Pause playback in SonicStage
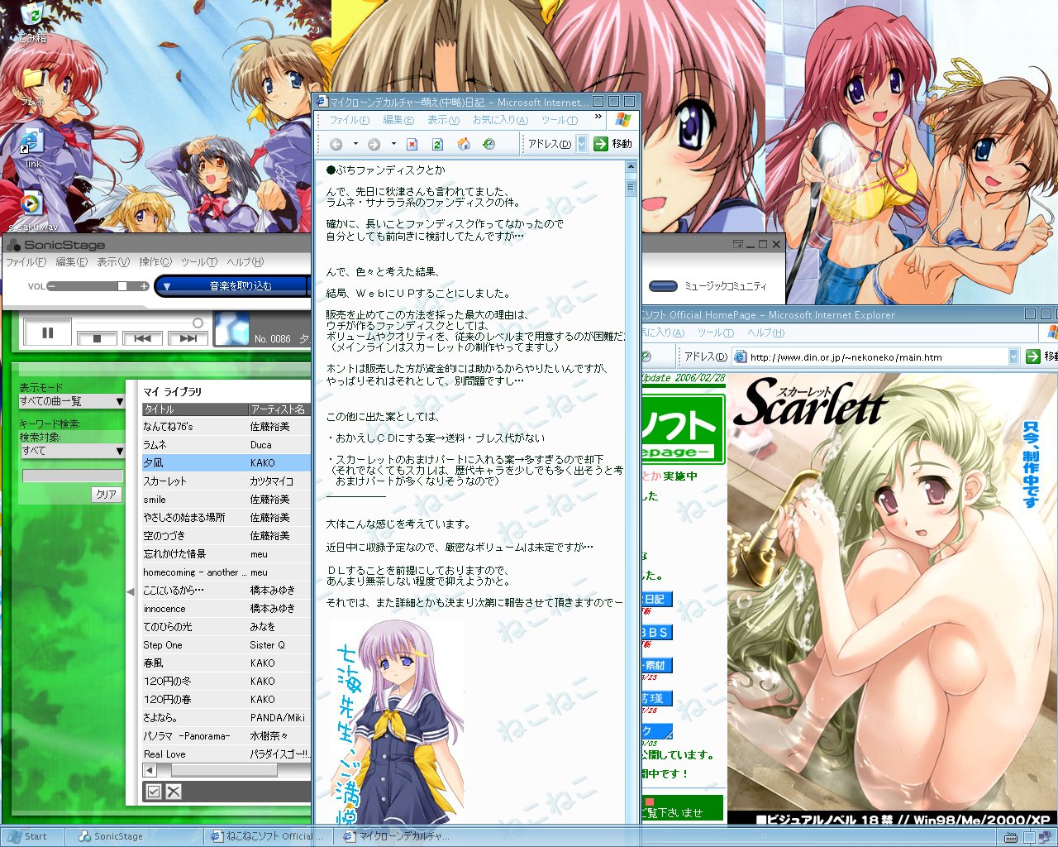Viewport: 1058px width, 847px height. (47, 333)
